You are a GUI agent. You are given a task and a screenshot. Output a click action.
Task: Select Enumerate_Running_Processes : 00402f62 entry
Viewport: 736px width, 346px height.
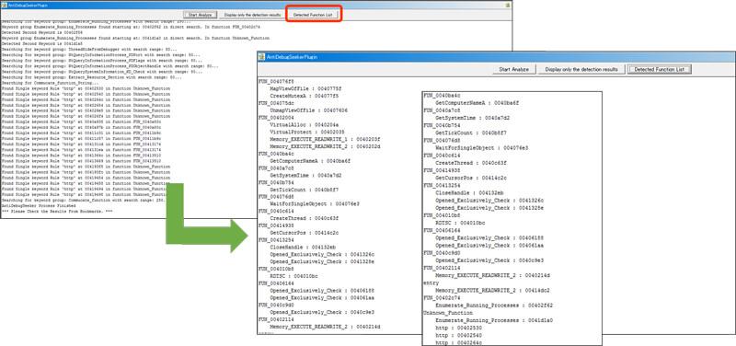(x=494, y=306)
